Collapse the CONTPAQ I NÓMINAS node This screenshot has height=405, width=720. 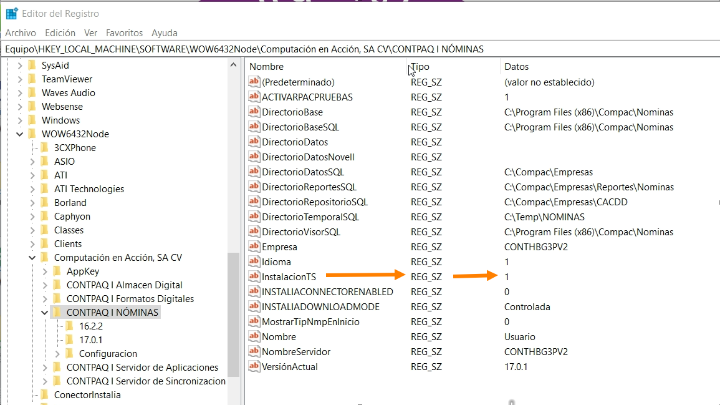click(44, 313)
